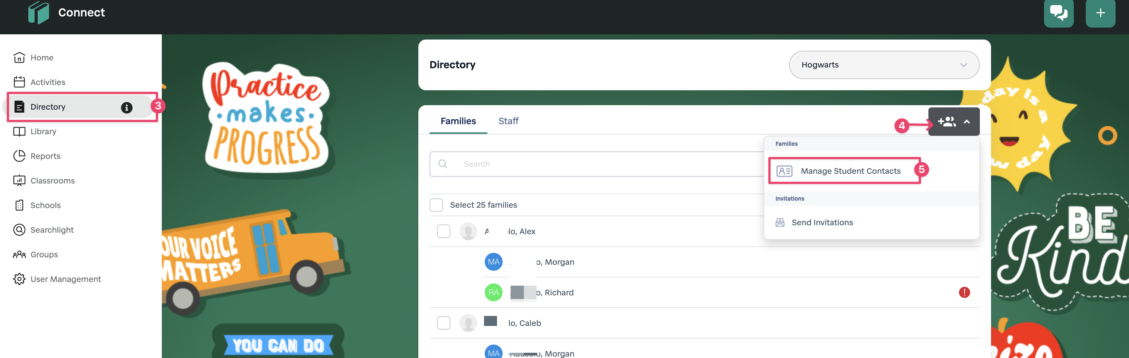Click the add people icon button
Image resolution: width=1129 pixels, height=358 pixels.
[x=947, y=121]
